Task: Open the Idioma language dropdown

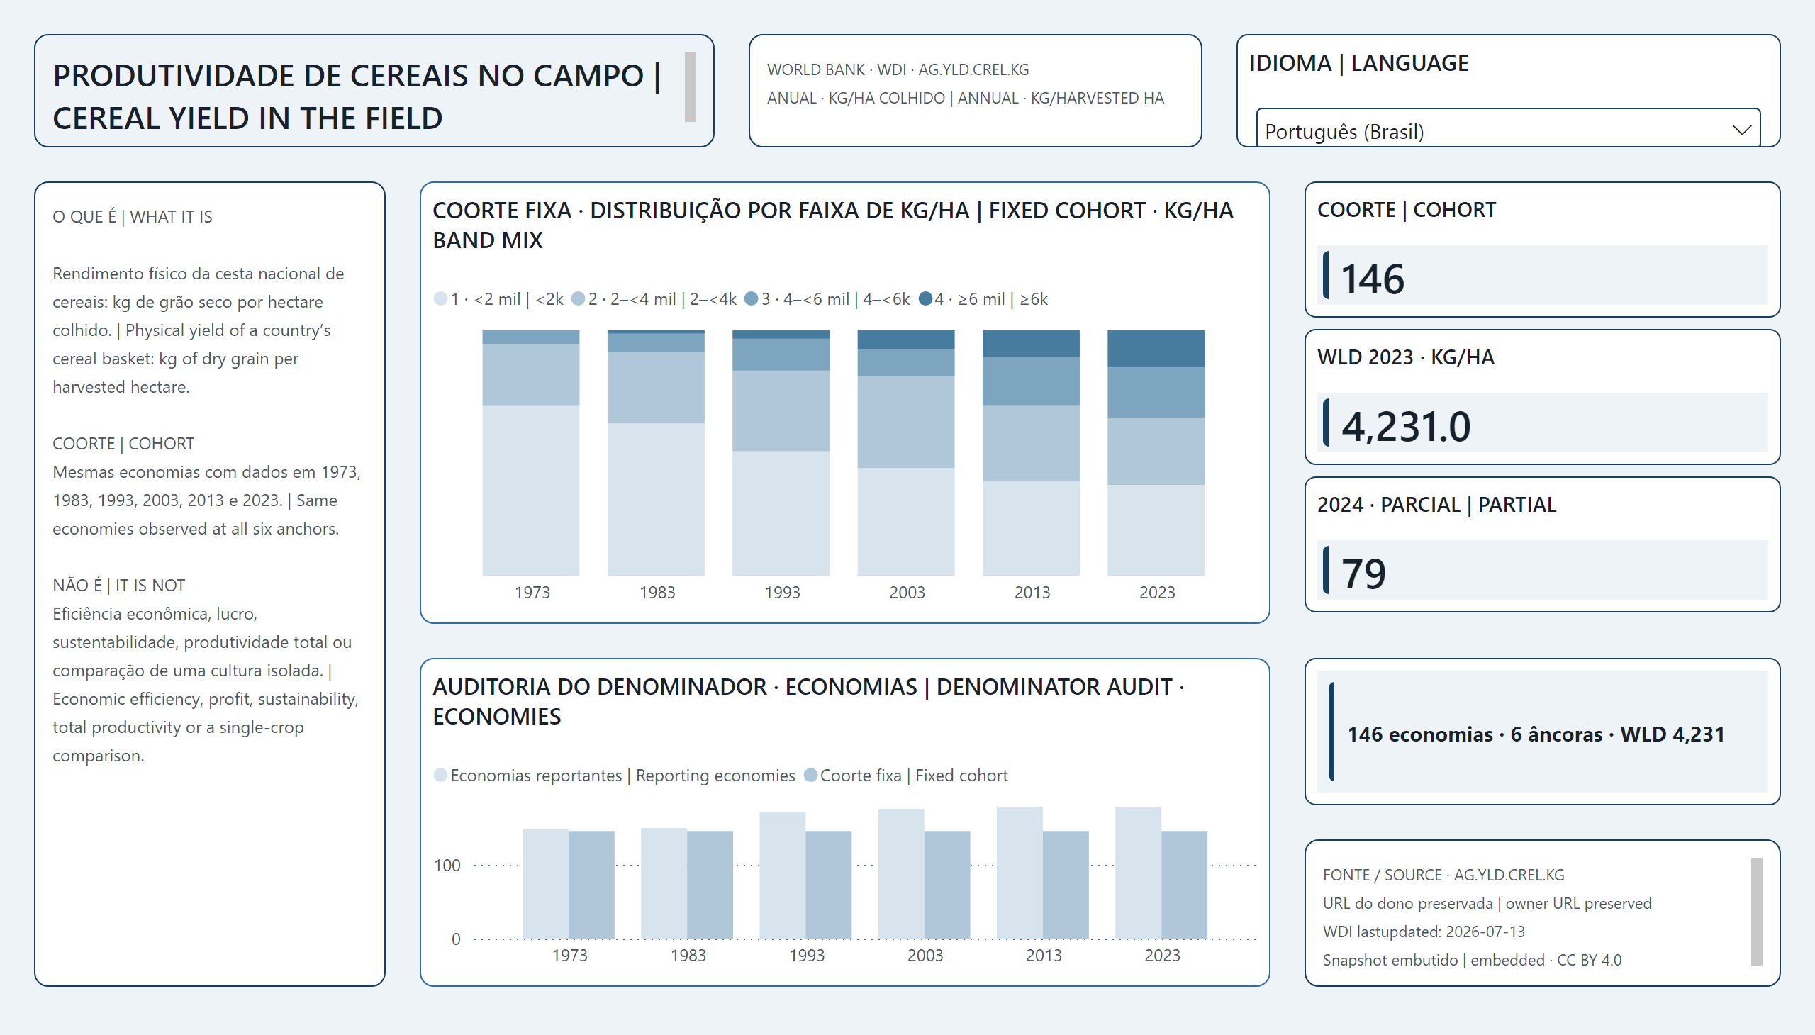Action: [x=1507, y=128]
